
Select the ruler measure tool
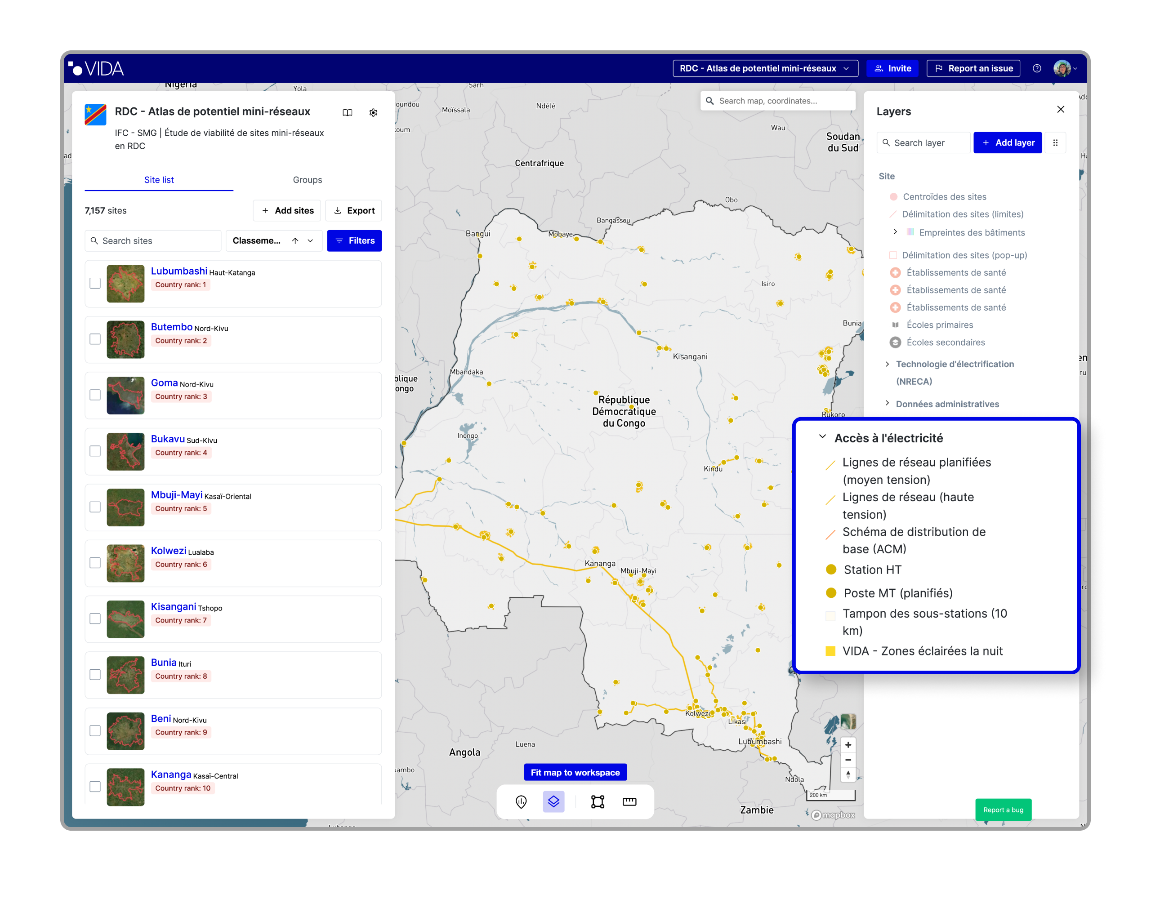point(629,801)
